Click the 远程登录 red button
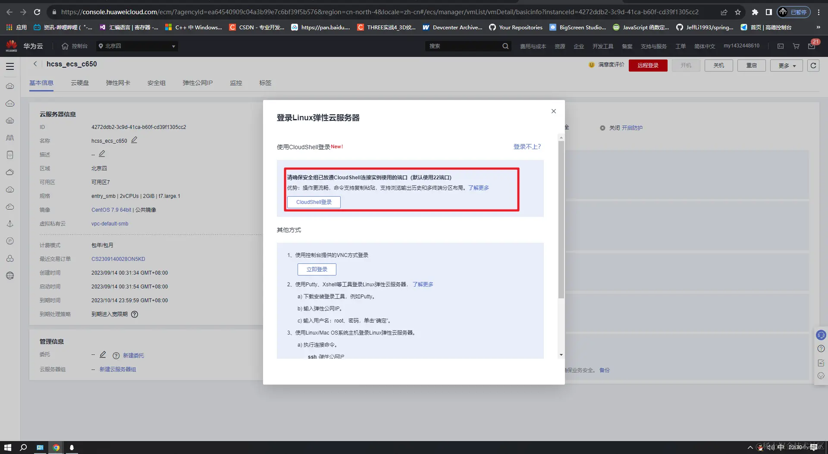Screen dimensions: 828x454 pos(648,66)
